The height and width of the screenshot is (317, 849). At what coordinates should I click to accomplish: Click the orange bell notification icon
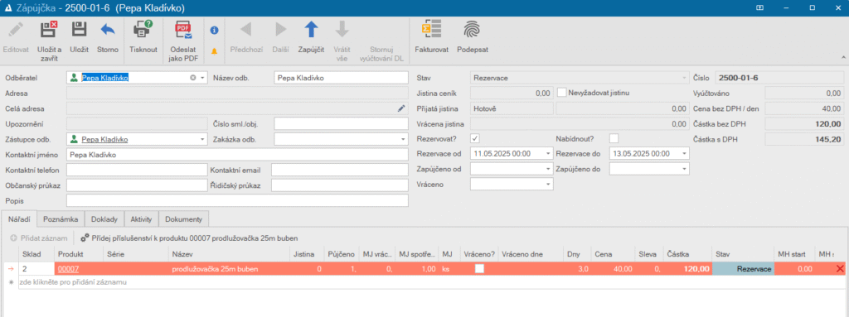point(214,50)
